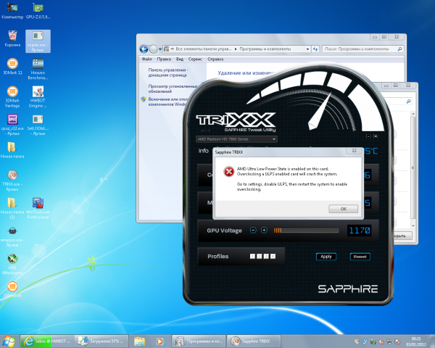Image resolution: width=435 pixels, height=348 pixels.
Task: Click the Forward arrow in the Control Panel window
Action: 153,49
